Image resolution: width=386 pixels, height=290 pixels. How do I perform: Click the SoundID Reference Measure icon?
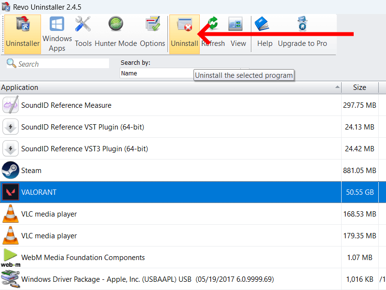(11, 105)
